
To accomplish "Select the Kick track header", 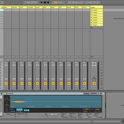I will click(7, 7).
